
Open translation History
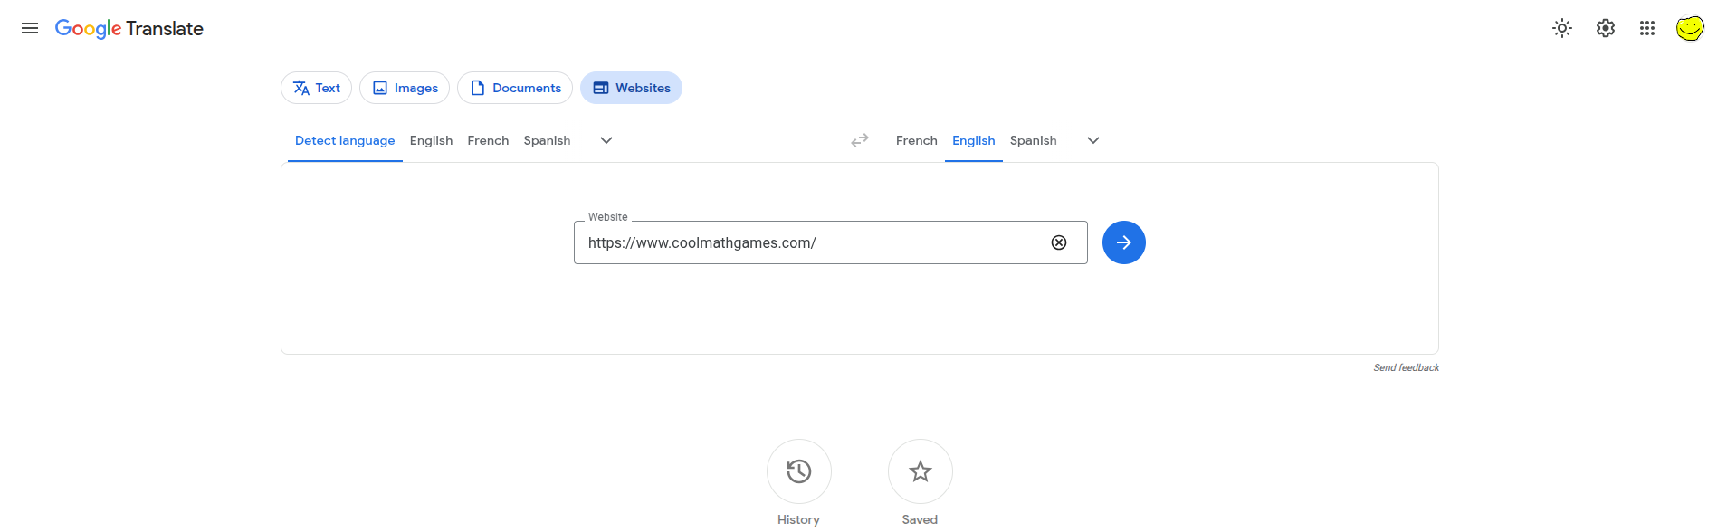(x=799, y=471)
